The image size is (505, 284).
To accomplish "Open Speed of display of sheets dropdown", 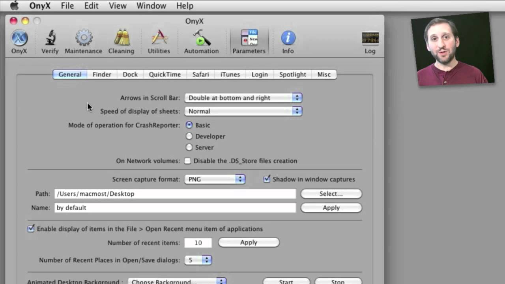I will [x=243, y=111].
